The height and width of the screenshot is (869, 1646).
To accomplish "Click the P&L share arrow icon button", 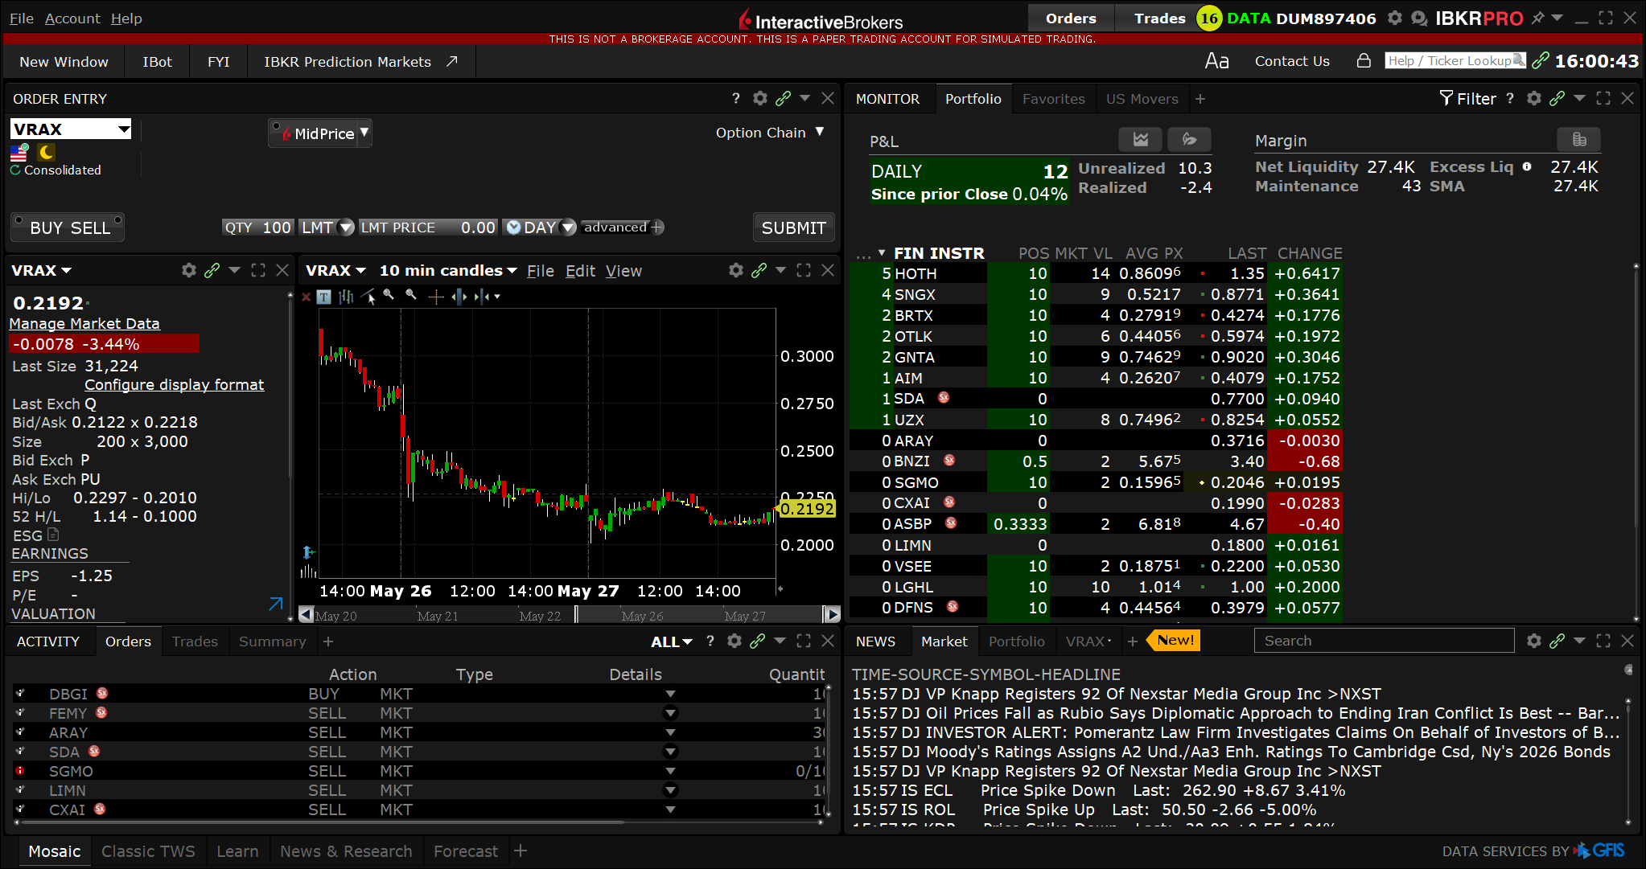I will click(x=1189, y=139).
